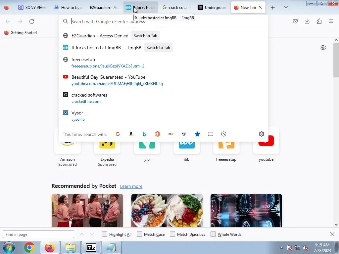
Task: Enable Match Case checkbox
Action: (139, 234)
